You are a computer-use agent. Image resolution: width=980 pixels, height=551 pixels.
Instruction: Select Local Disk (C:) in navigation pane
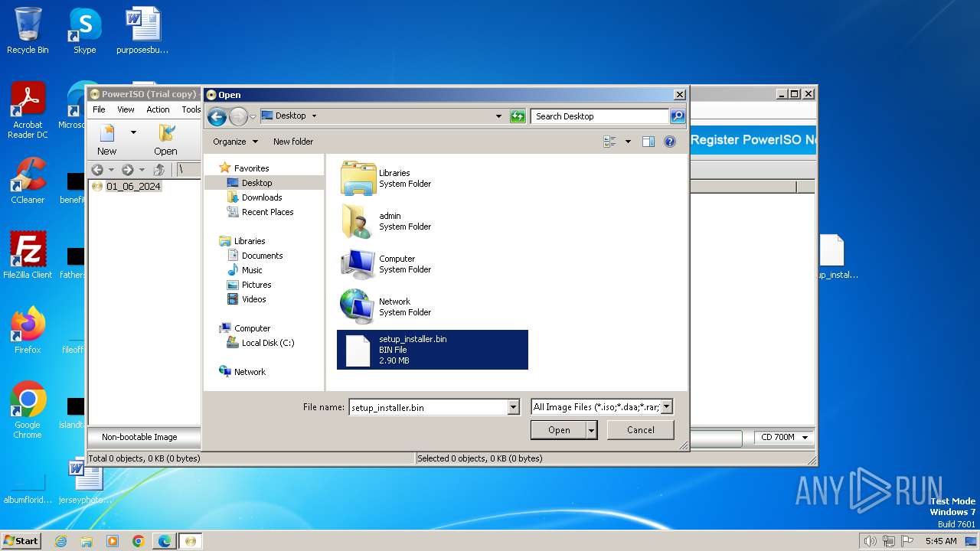[x=267, y=343]
